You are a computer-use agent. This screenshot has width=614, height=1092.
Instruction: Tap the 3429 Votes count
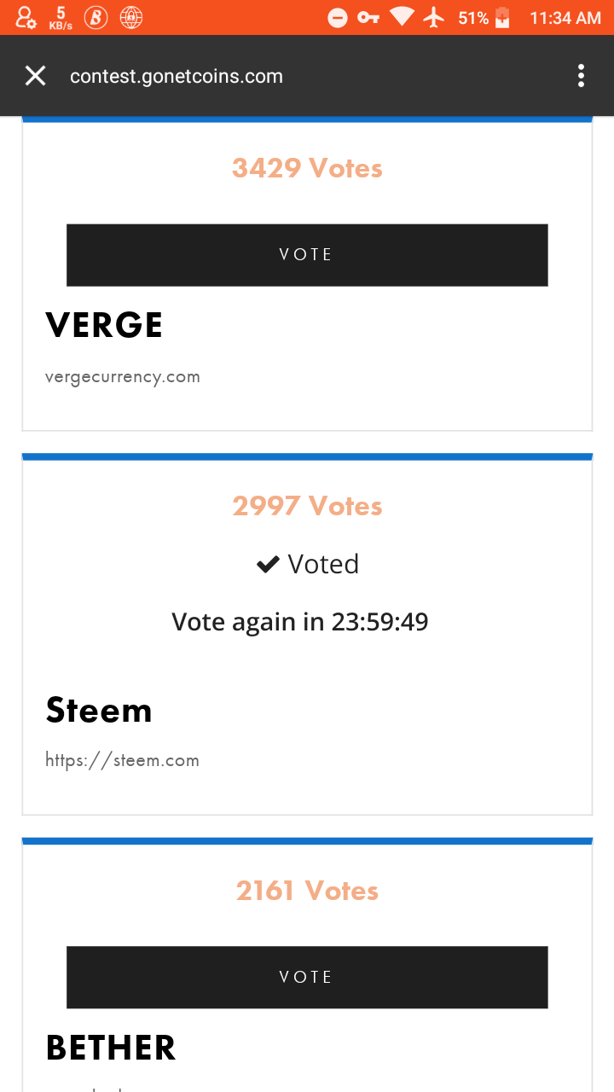[x=307, y=168]
